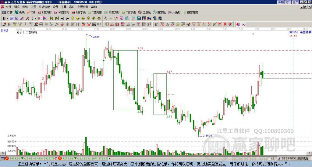Click the small black dropdown triangle on chart
312x167 pixels.
[253, 34]
